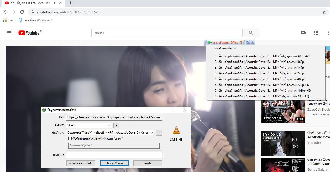This screenshot has width=330, height=172.
Task: Expand the save-as path dropdown
Action: click(151, 133)
